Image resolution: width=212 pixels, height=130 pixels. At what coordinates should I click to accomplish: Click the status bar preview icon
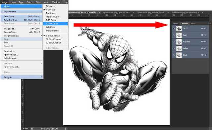click(x=32, y=129)
